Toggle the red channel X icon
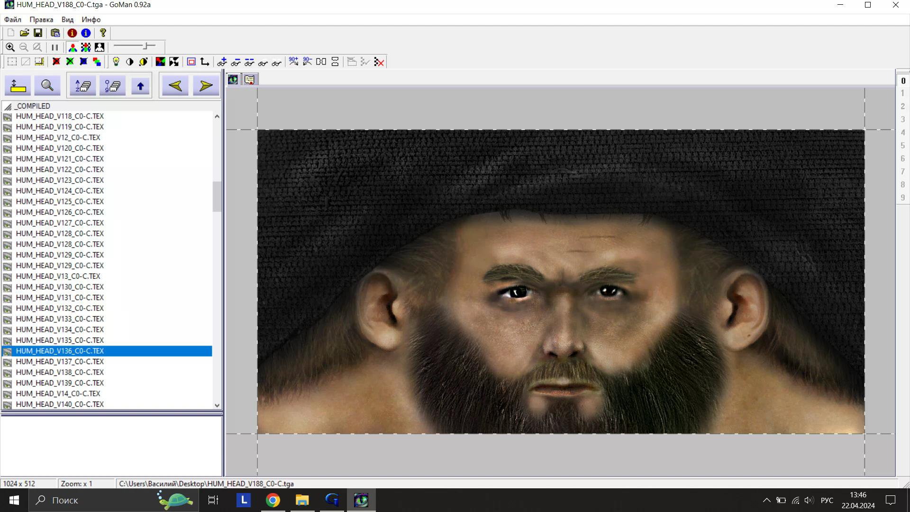 tap(56, 62)
